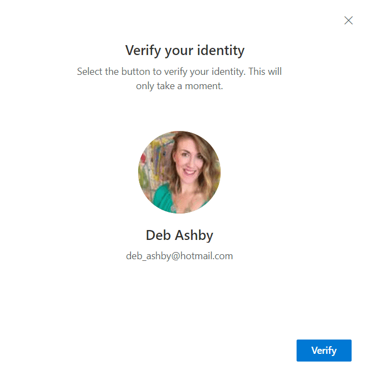Click the circular profile picture
This screenshot has height=372, width=367.
pos(179,172)
